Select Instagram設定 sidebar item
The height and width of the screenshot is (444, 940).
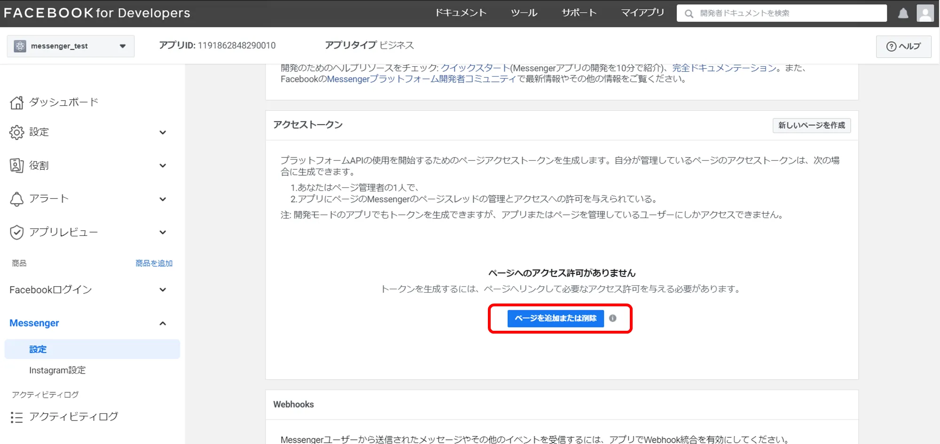[57, 370]
